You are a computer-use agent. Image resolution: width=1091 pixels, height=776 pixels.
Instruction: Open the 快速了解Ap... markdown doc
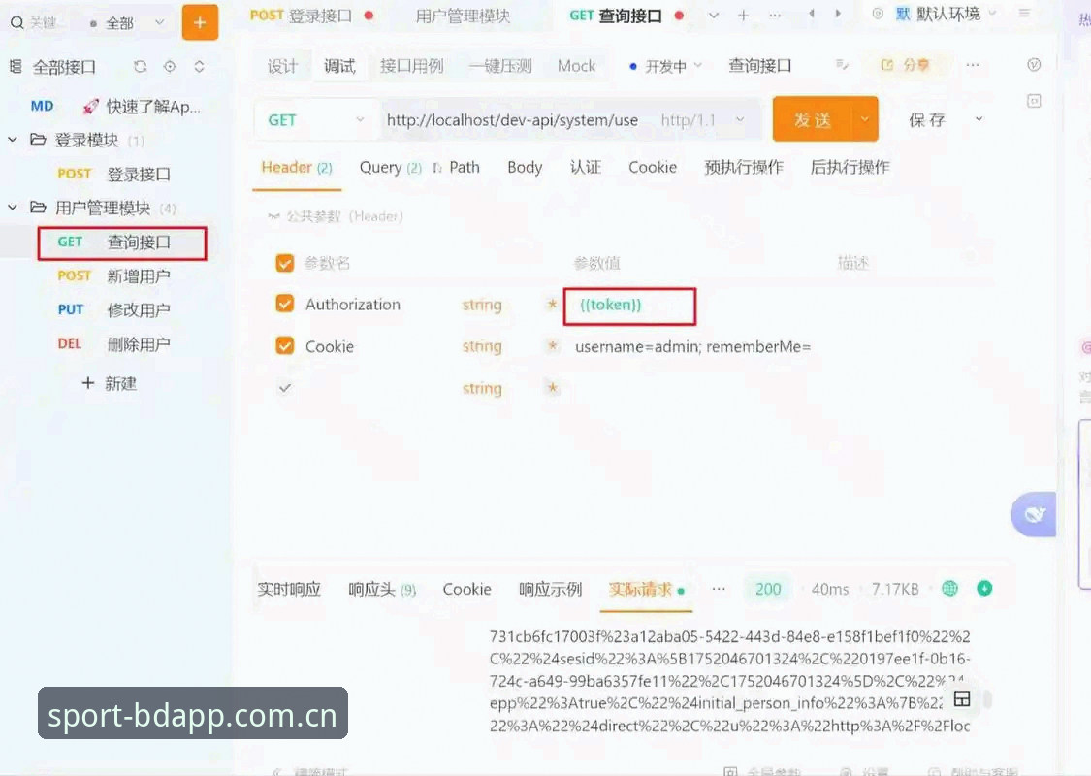pos(115,107)
